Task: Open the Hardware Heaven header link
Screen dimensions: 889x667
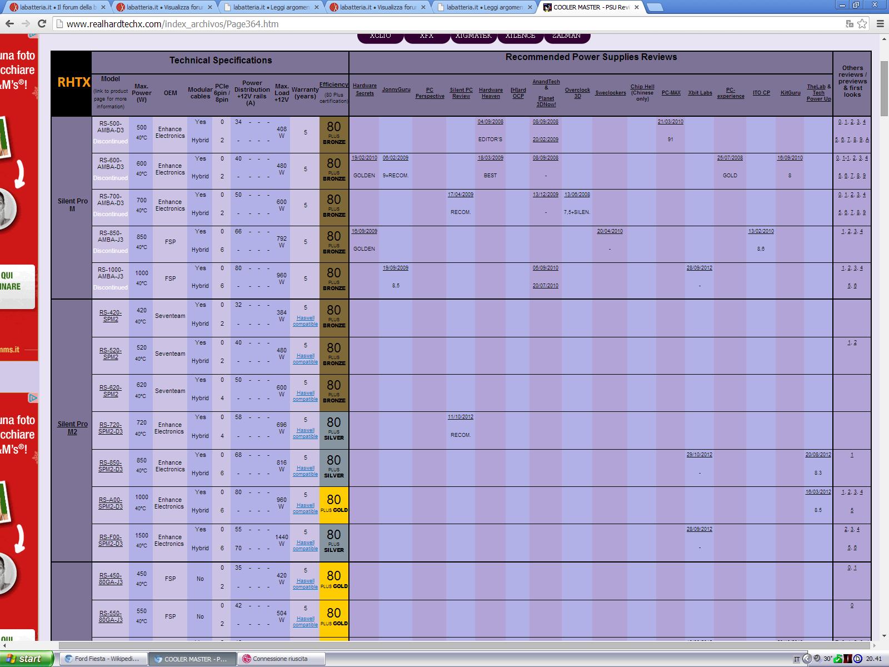Action: pyautogui.click(x=491, y=93)
